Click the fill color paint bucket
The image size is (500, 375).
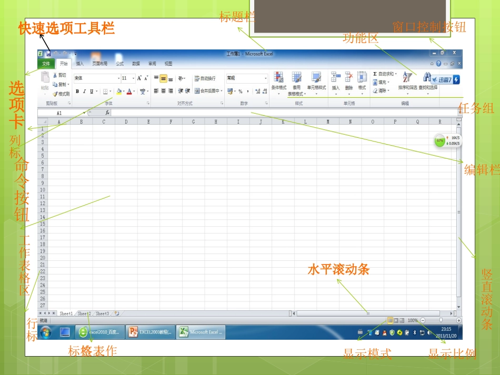point(119,92)
